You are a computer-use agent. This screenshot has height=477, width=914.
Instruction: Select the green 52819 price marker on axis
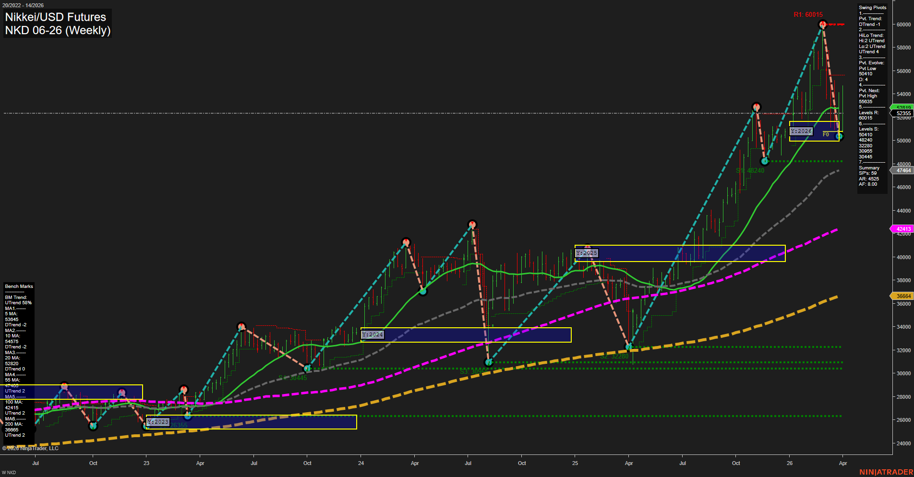[x=903, y=107]
